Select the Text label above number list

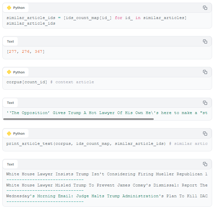pos(10,42)
